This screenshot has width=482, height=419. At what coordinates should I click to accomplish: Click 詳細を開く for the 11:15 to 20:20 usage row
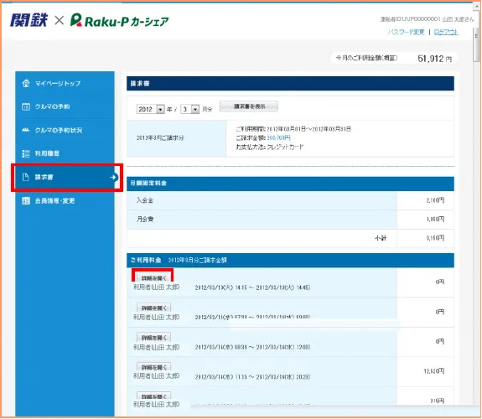click(x=153, y=367)
